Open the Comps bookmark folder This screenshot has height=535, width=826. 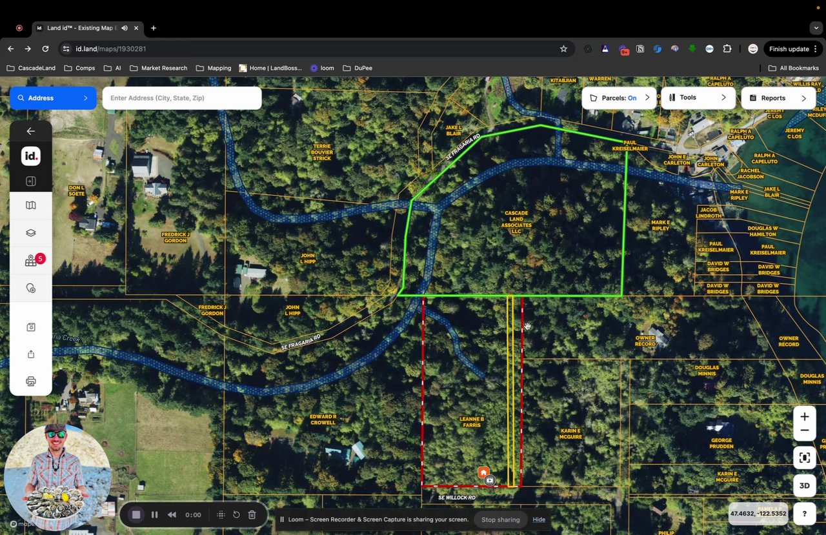[79, 68]
